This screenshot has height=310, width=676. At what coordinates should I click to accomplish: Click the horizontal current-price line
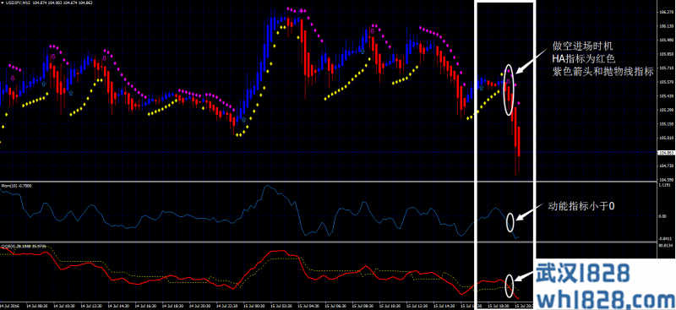328,152
